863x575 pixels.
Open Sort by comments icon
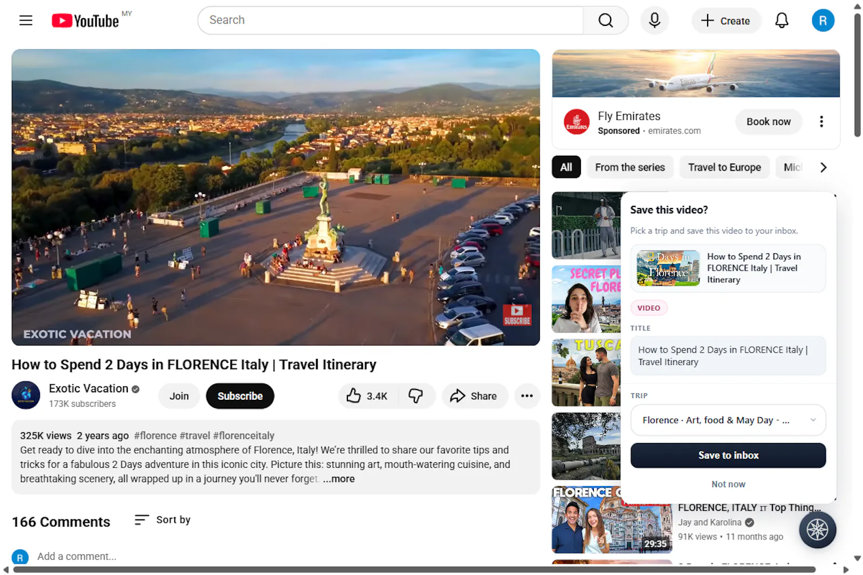141,519
